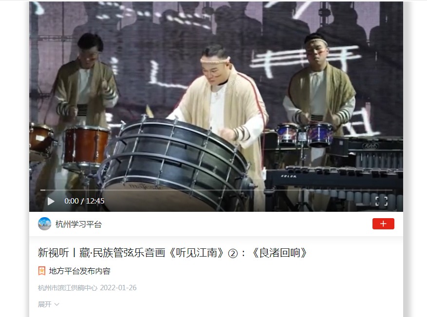The height and width of the screenshot is (317, 427).
Task: Click 地方平台发布内容 label
Action: click(79, 271)
